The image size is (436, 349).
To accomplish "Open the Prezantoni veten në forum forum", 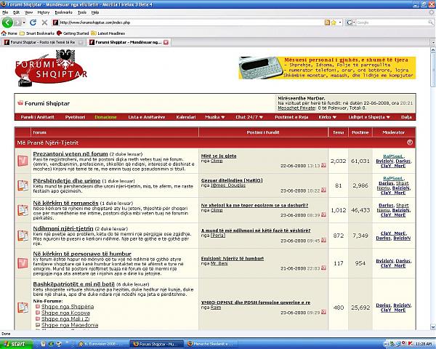I will 70,154.
